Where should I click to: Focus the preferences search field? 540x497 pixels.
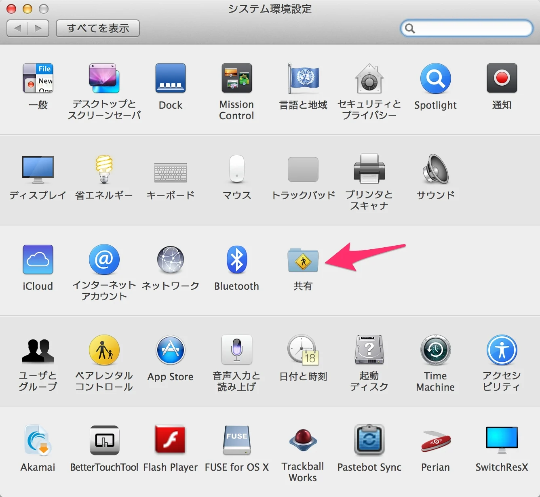tap(467, 28)
